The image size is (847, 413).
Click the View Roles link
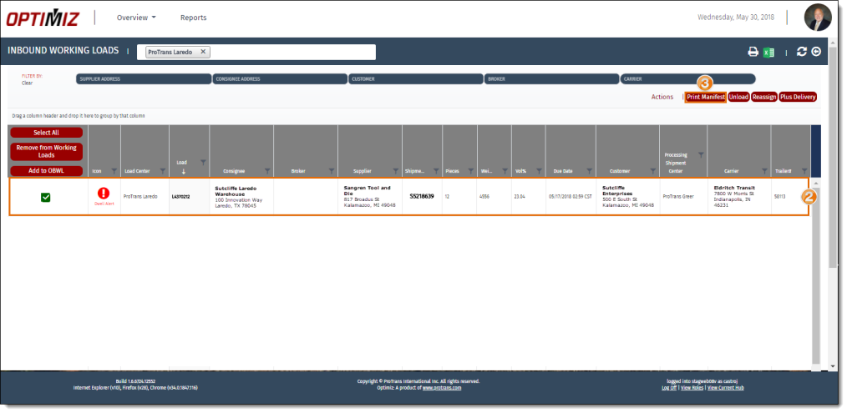tap(691, 388)
